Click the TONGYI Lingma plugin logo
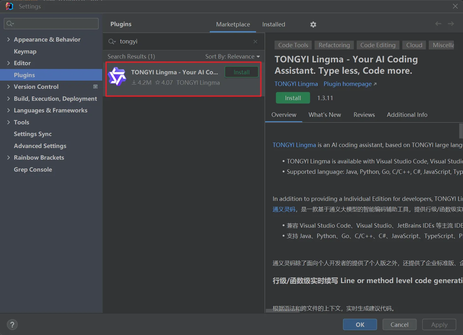 coord(117,77)
